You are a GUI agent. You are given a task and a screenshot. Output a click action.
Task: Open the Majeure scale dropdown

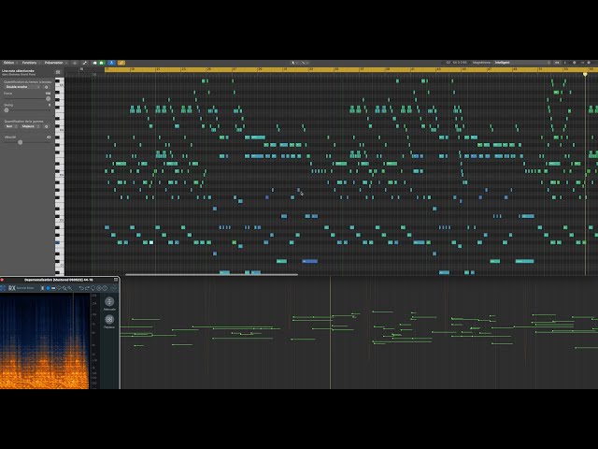coord(31,126)
